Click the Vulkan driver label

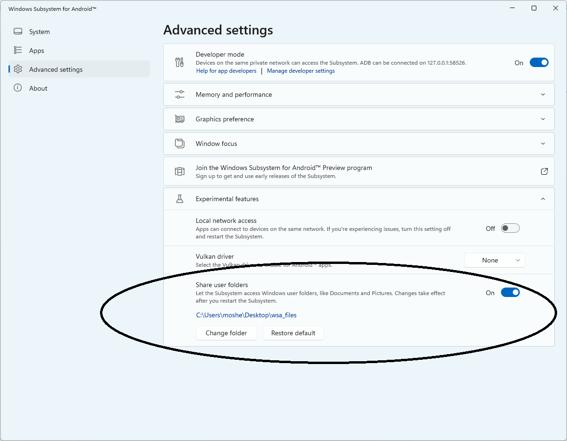click(215, 256)
